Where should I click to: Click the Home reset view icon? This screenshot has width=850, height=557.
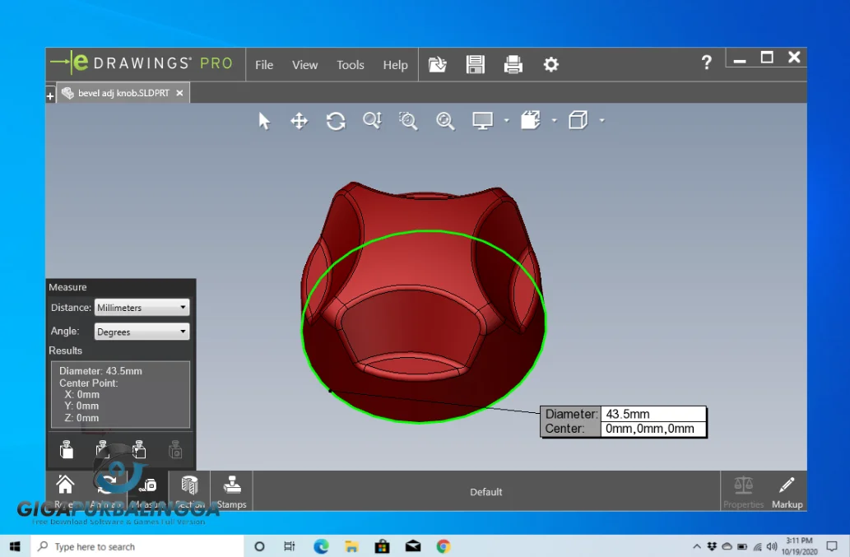pos(65,487)
